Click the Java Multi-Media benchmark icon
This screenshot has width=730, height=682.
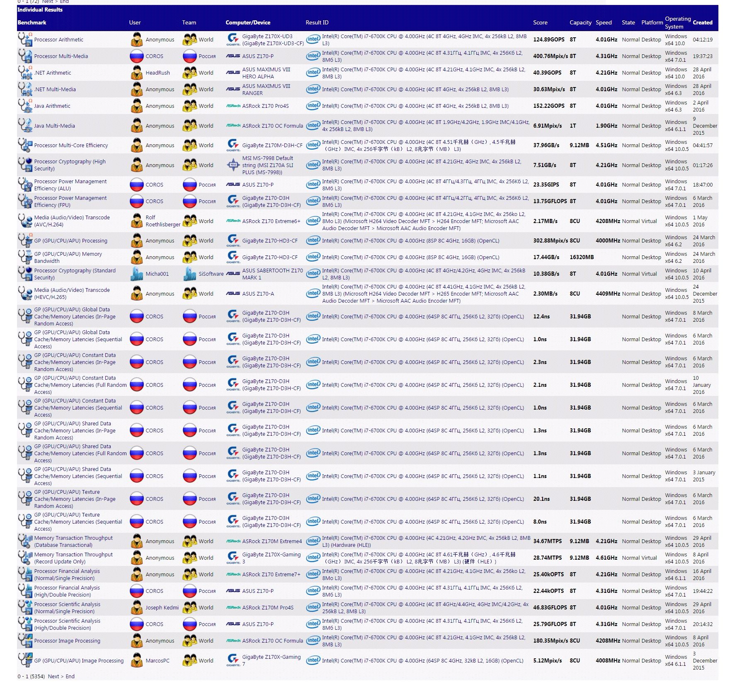pos(25,126)
